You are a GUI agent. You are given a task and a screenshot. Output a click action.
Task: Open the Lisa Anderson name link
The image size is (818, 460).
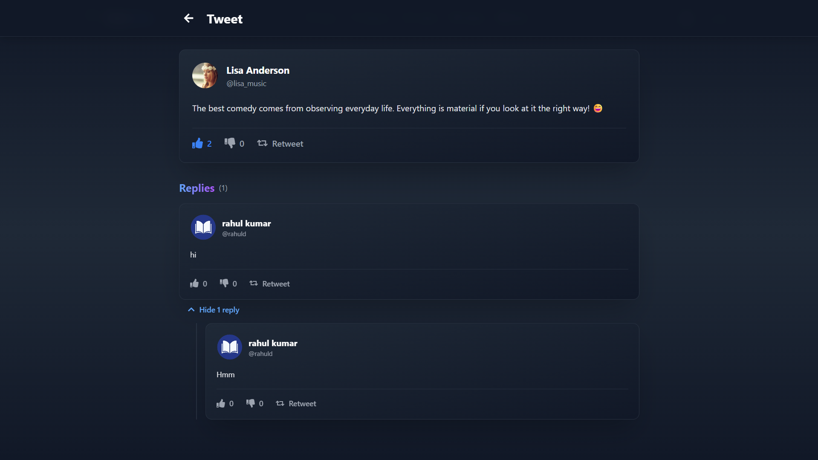(258, 70)
